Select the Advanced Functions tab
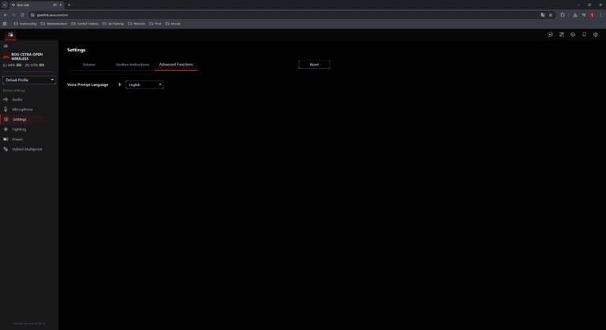Viewport: 606px width, 330px height. click(x=175, y=64)
